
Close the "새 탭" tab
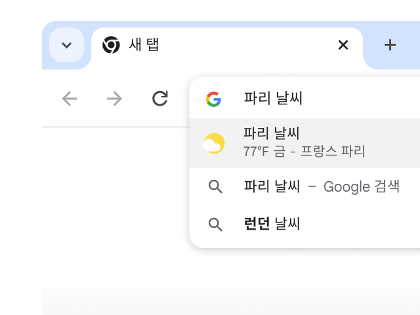click(x=343, y=45)
